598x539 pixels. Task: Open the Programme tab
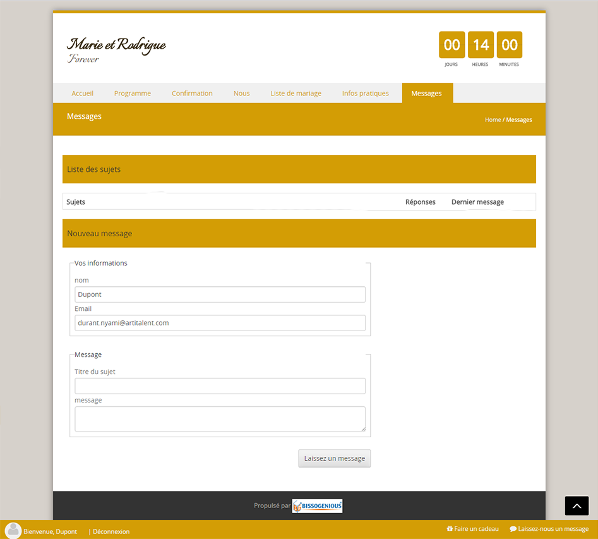(x=133, y=93)
